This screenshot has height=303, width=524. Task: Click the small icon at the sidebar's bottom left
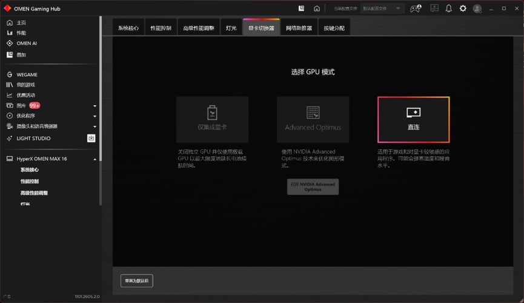coord(7,296)
